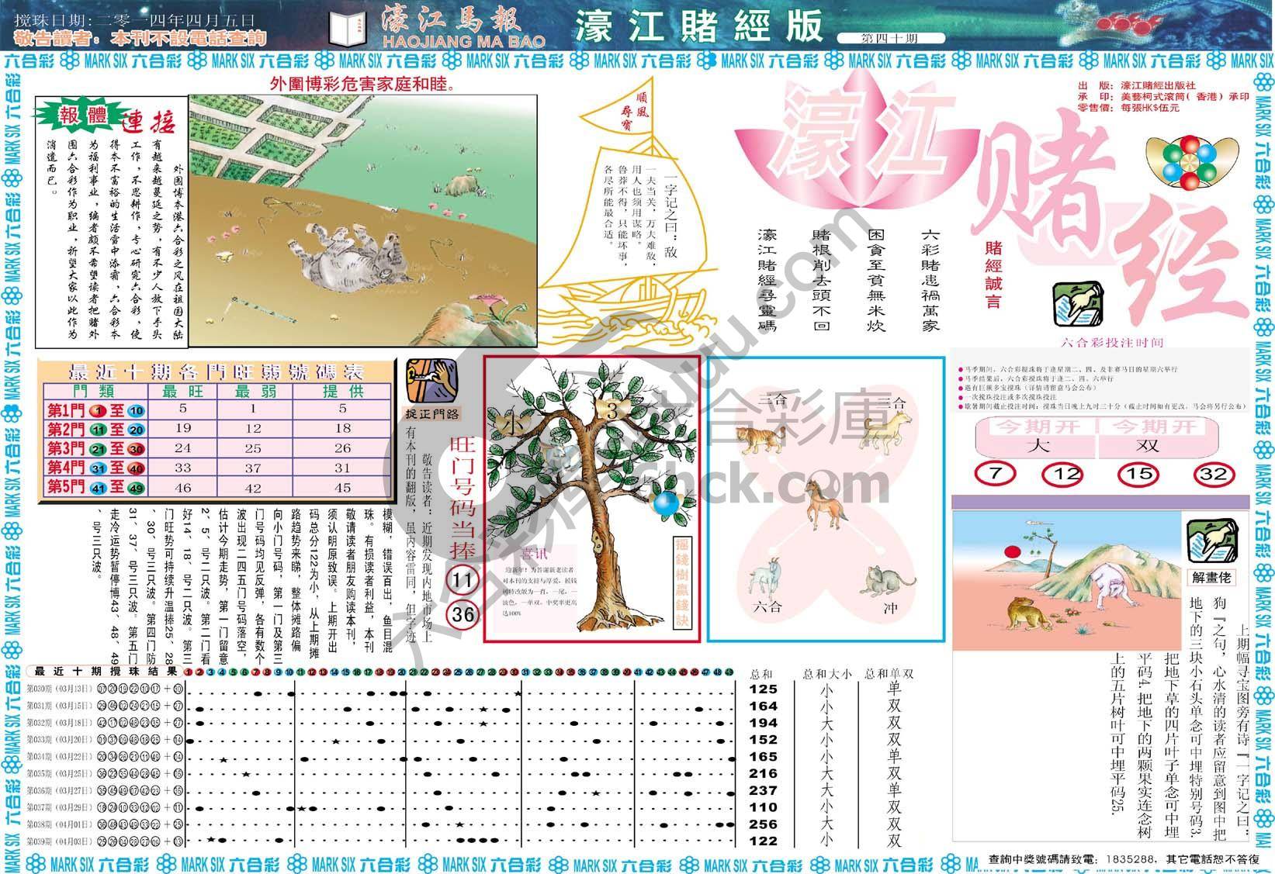Click the 六合彩投注时间 heading

1112,343
